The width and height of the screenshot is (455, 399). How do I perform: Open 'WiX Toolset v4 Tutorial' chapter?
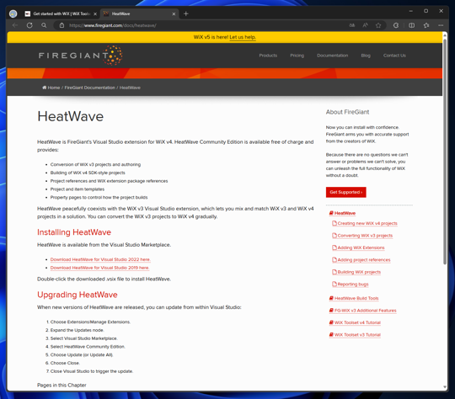tap(355, 322)
